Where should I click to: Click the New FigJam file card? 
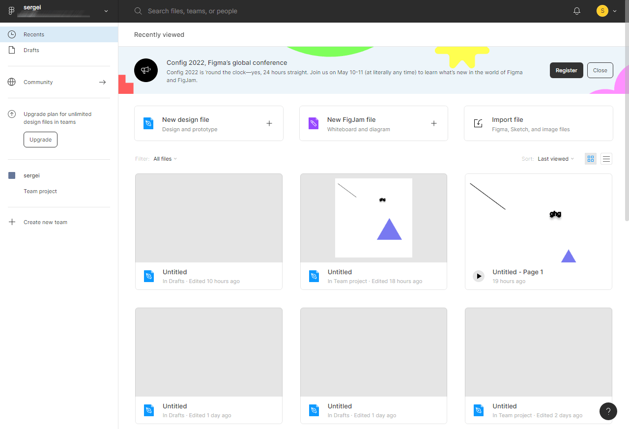tap(373, 123)
